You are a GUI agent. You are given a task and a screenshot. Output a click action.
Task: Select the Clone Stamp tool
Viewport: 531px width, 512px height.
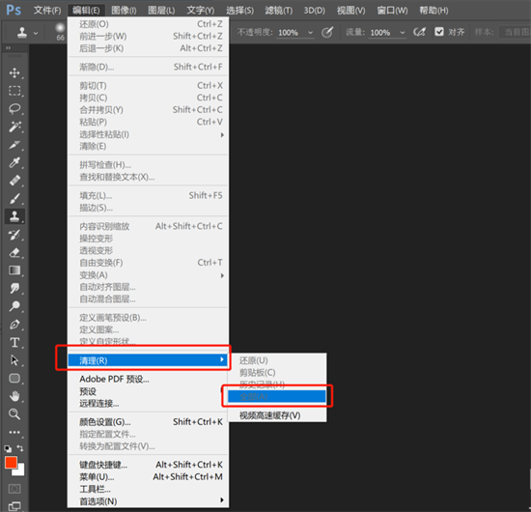(14, 216)
